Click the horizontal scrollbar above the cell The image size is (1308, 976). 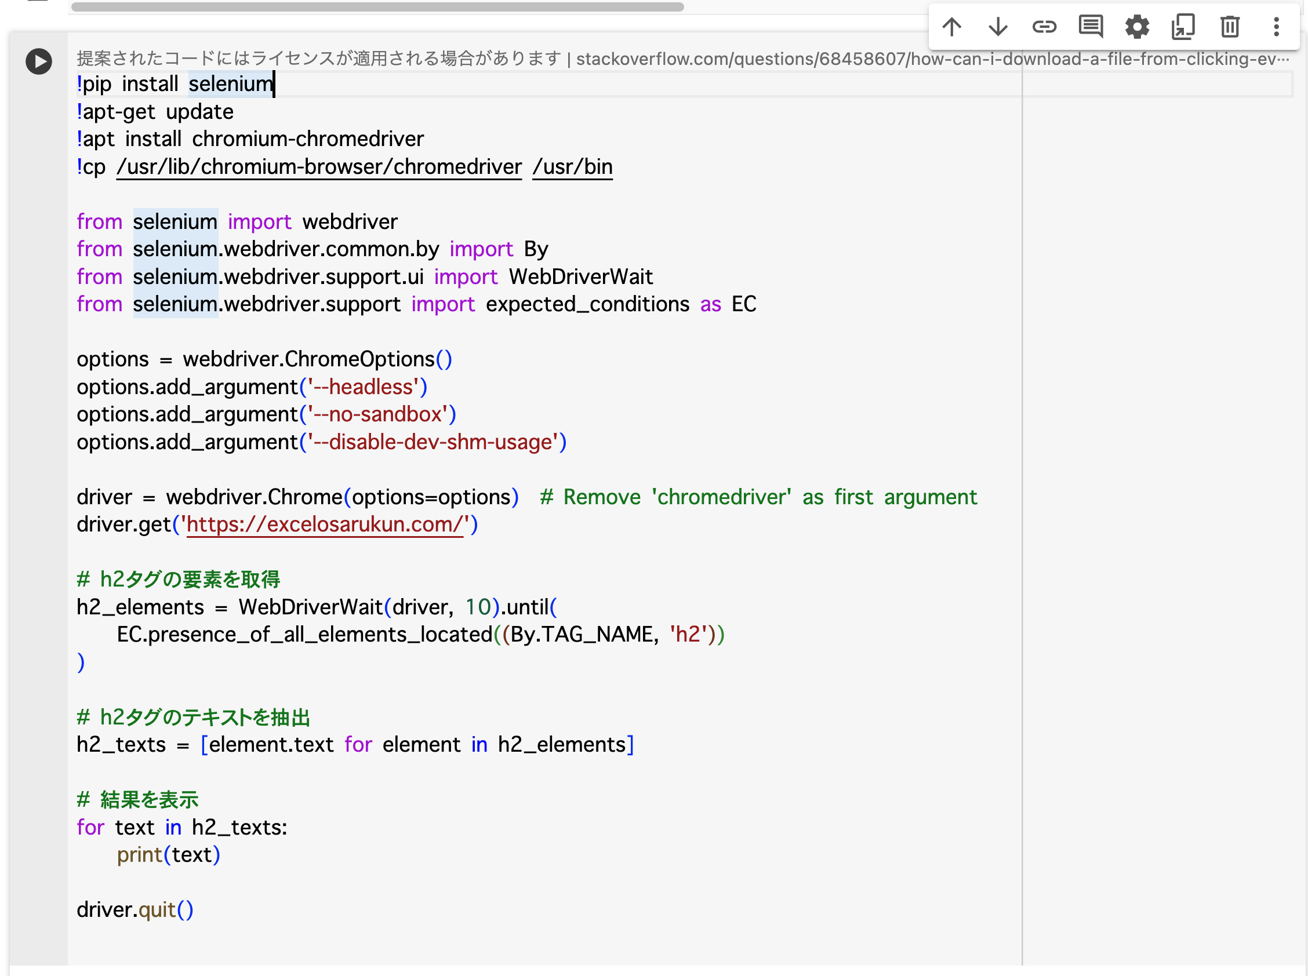(377, 7)
